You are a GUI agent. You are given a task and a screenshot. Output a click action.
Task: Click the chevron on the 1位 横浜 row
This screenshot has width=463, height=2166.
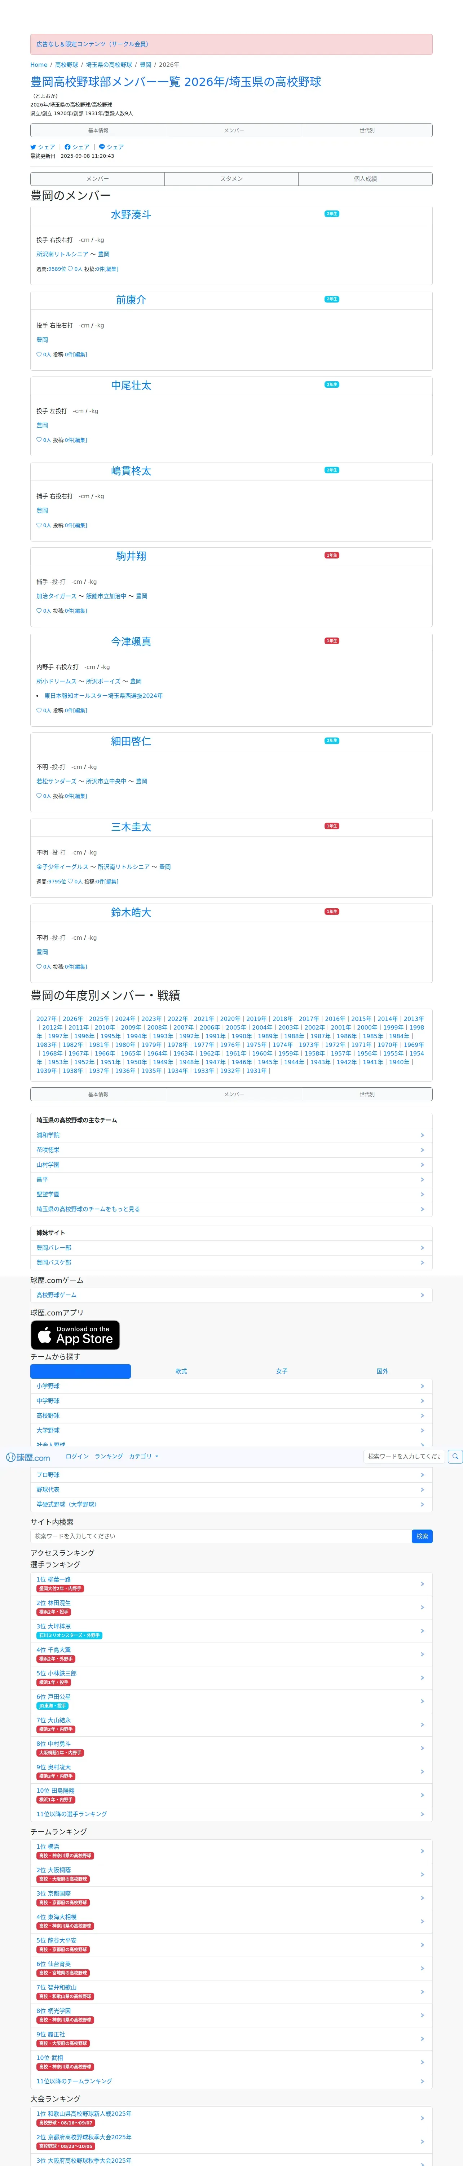(422, 1851)
